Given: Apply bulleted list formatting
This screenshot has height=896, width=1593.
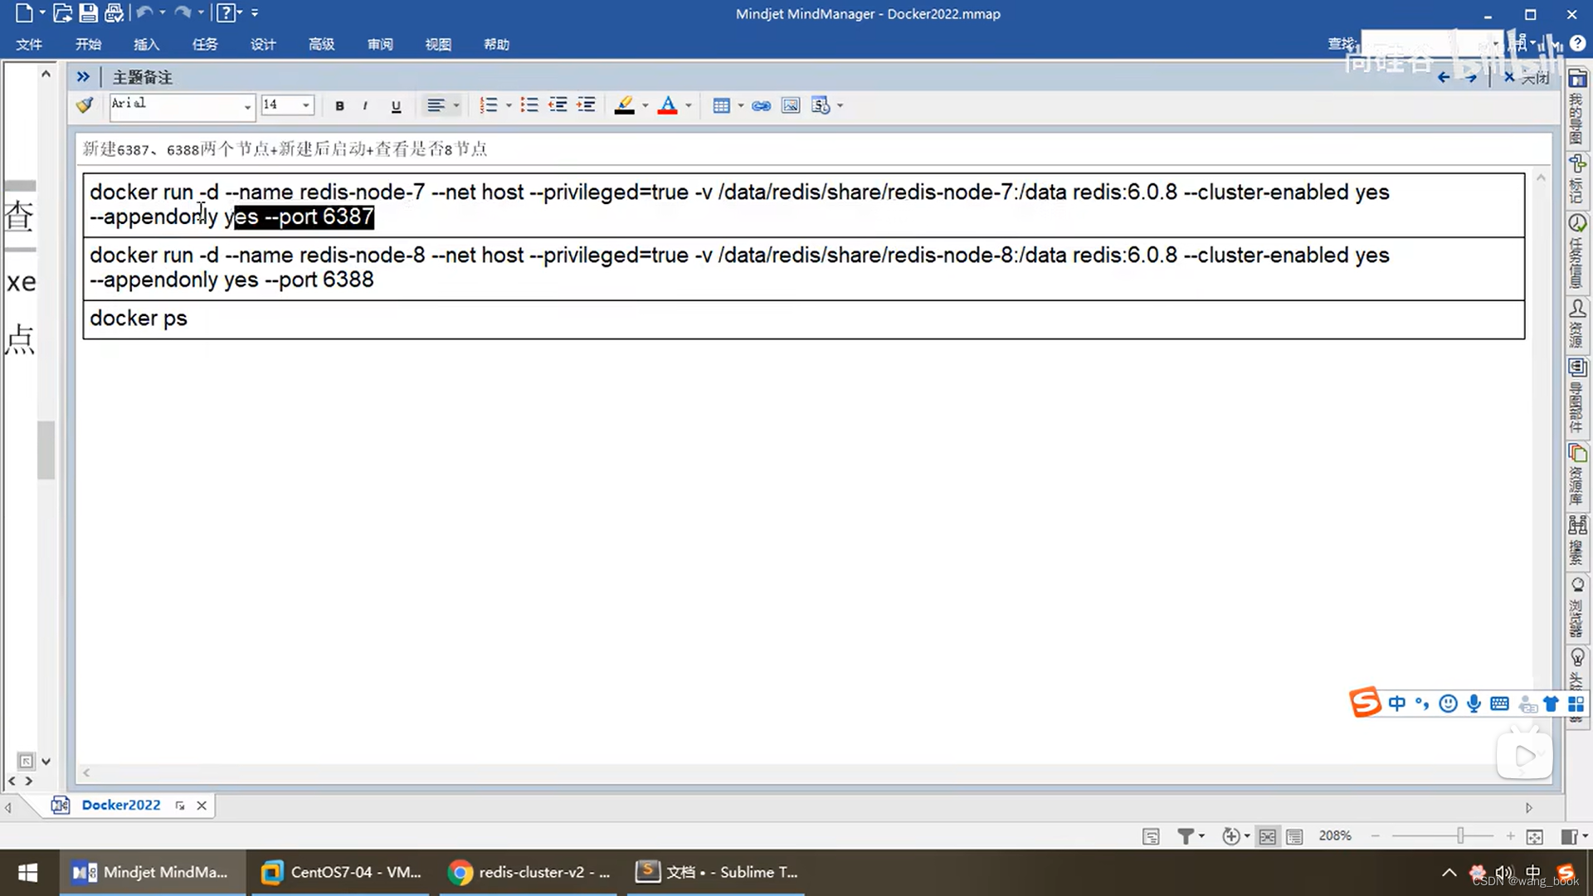Looking at the screenshot, I should (x=529, y=105).
